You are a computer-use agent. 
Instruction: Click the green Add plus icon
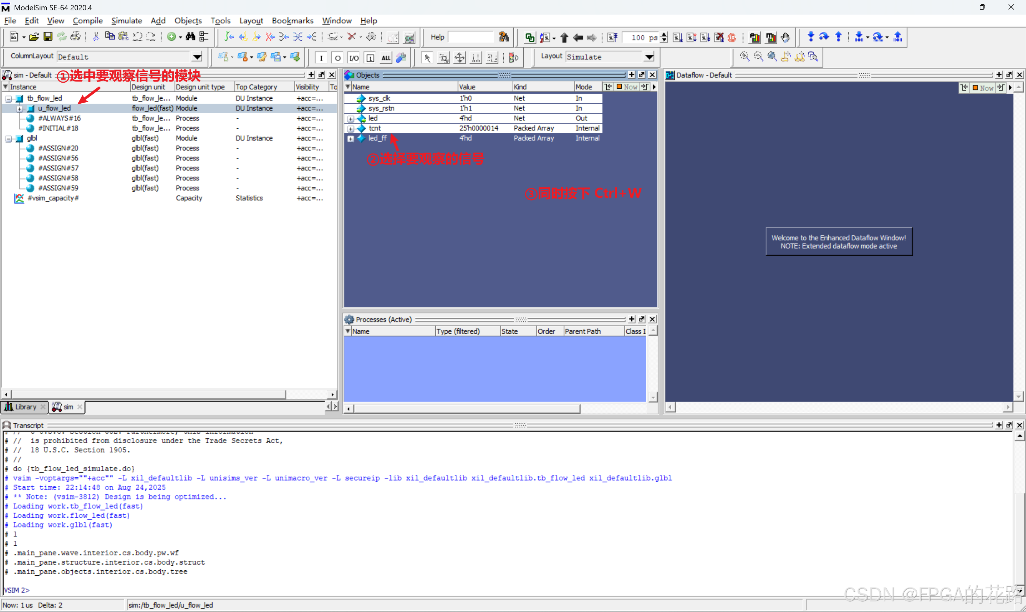point(172,37)
